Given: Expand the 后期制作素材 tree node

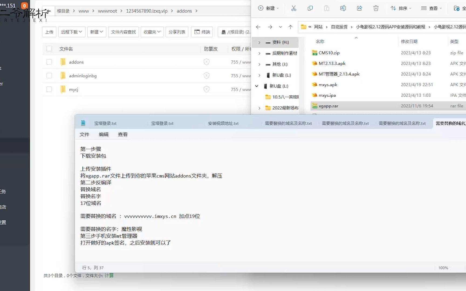Looking at the screenshot, I should 259,53.
